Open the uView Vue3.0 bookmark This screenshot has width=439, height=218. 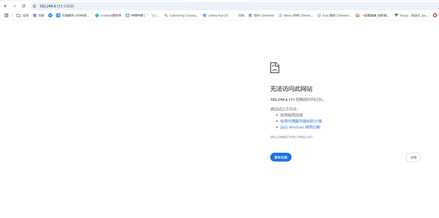click(x=215, y=16)
